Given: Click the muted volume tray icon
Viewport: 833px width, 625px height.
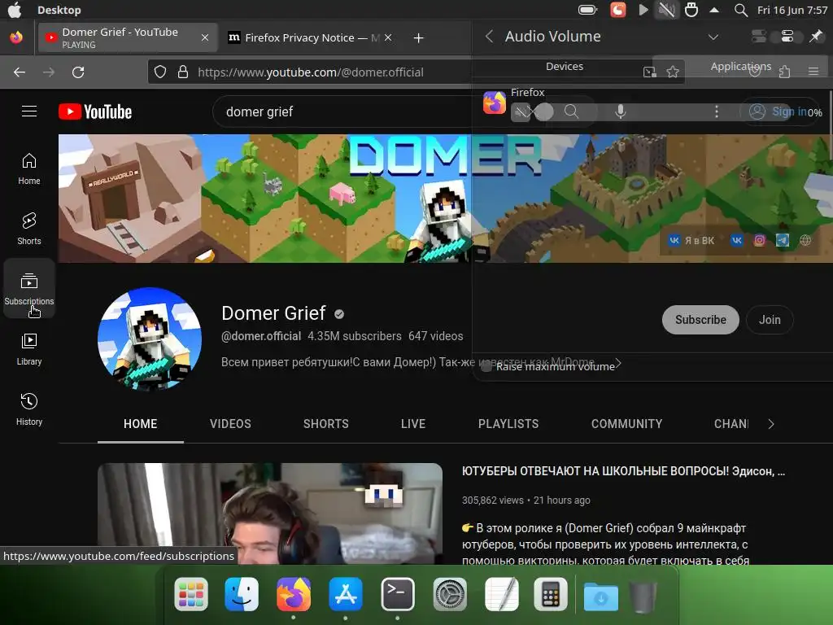Looking at the screenshot, I should [x=667, y=10].
